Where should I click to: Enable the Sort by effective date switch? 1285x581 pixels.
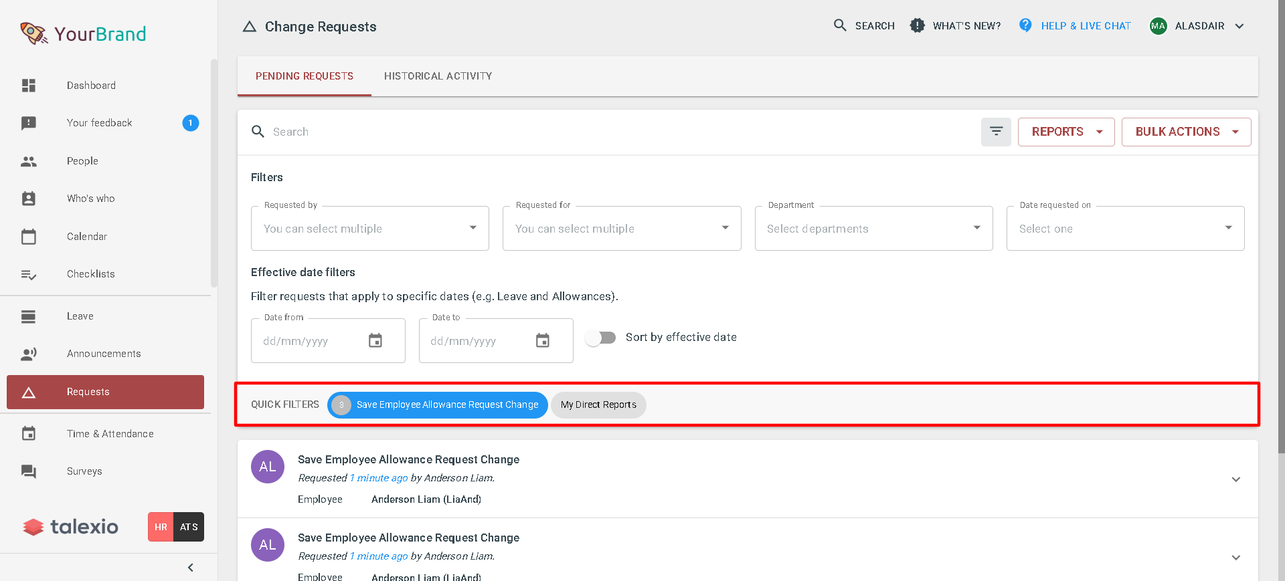[x=600, y=338]
